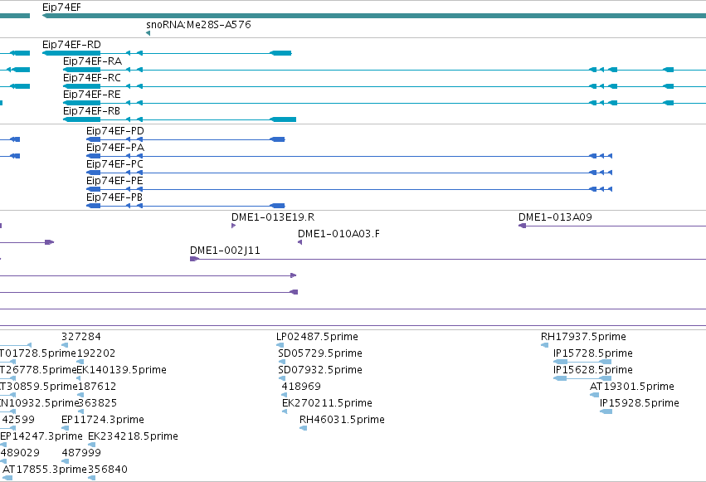
Task: Click protein Eip74EF-PC label
Action: 114,164
